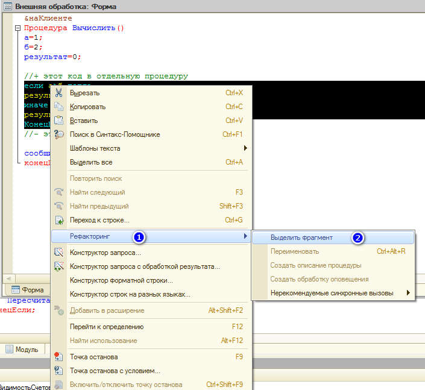425x390 pixels.
Task: Open Конструктор строк на разных языках
Action: tap(130, 294)
